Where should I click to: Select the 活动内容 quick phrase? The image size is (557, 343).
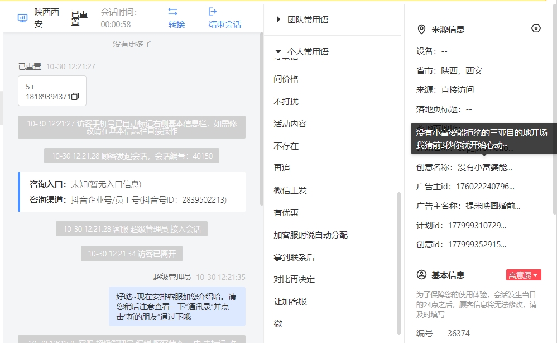290,123
